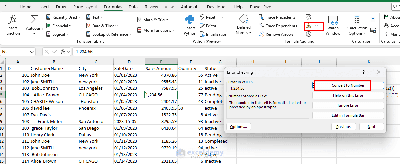Select the cell containing CHARLIE Wilson

[54, 101]
